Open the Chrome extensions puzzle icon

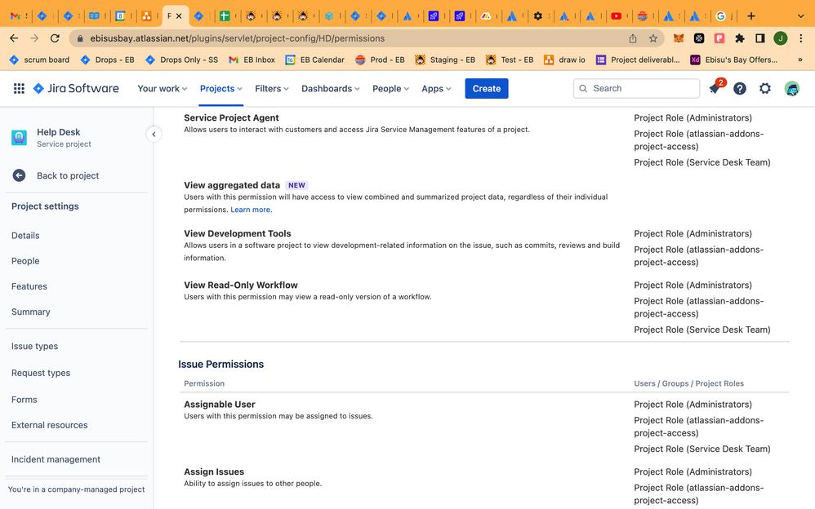[740, 38]
